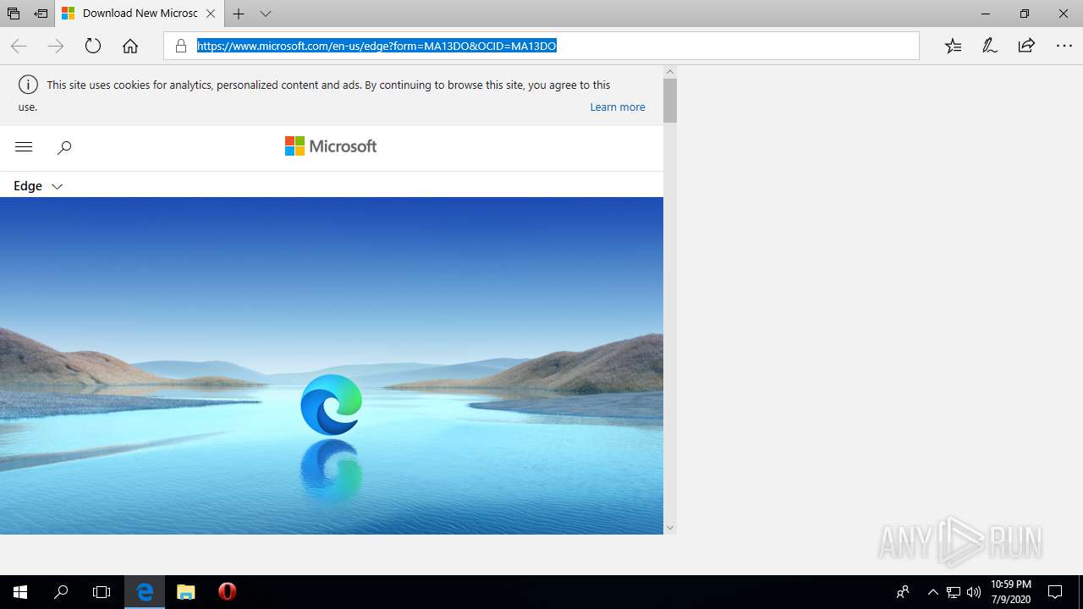Image resolution: width=1083 pixels, height=609 pixels.
Task: Open the Favorites hub
Action: tap(954, 46)
